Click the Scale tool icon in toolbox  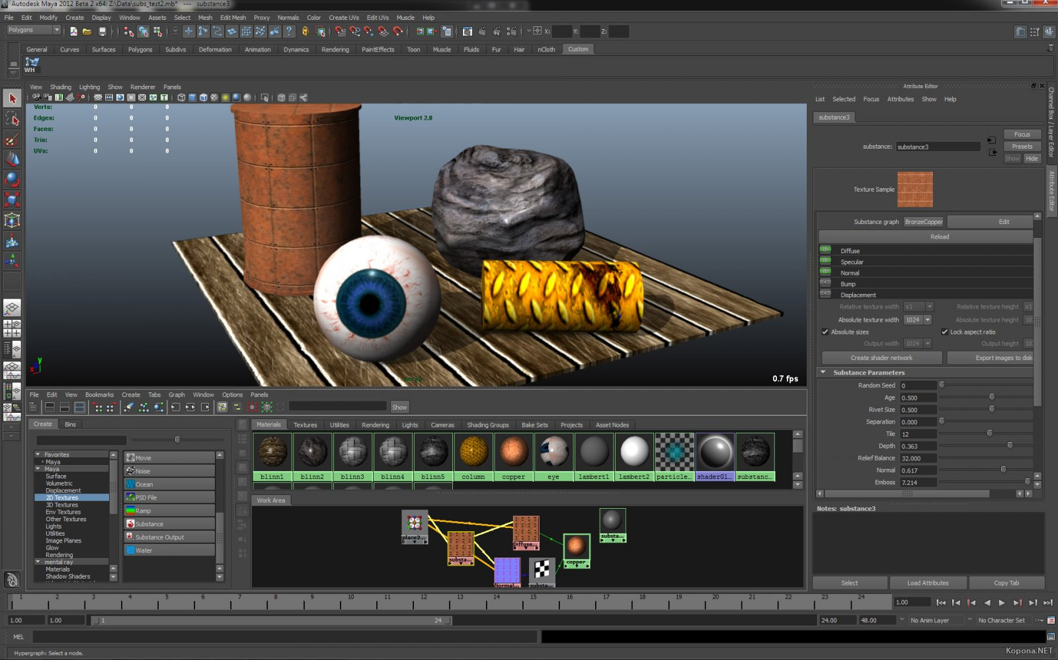12,200
